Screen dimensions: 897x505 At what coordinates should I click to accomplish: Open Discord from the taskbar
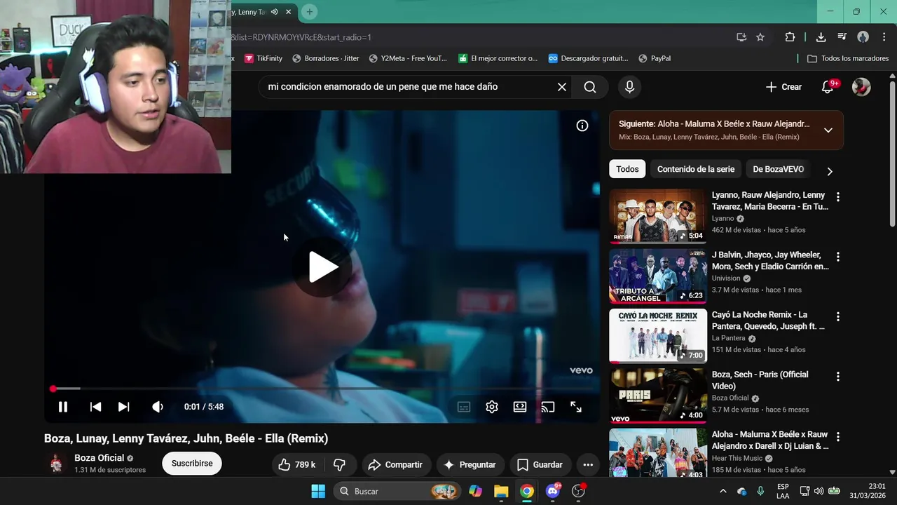[553, 491]
